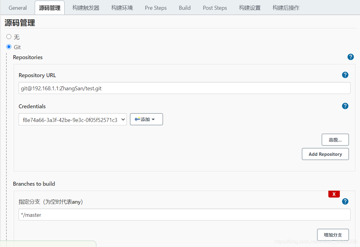Jump to the Post Steps tab
This screenshot has width=360, height=247.
coord(215,8)
